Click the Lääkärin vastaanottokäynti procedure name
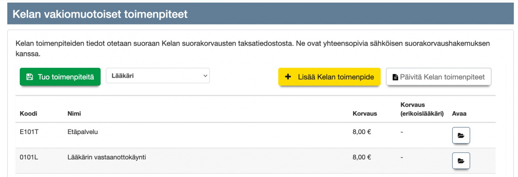Viewport: 518px width, 177px height. point(107,157)
